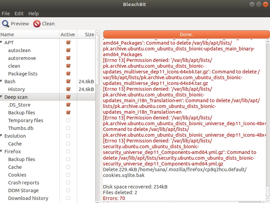Click the Bash 24.6kB size value
The image size is (270, 203).
(86, 82)
